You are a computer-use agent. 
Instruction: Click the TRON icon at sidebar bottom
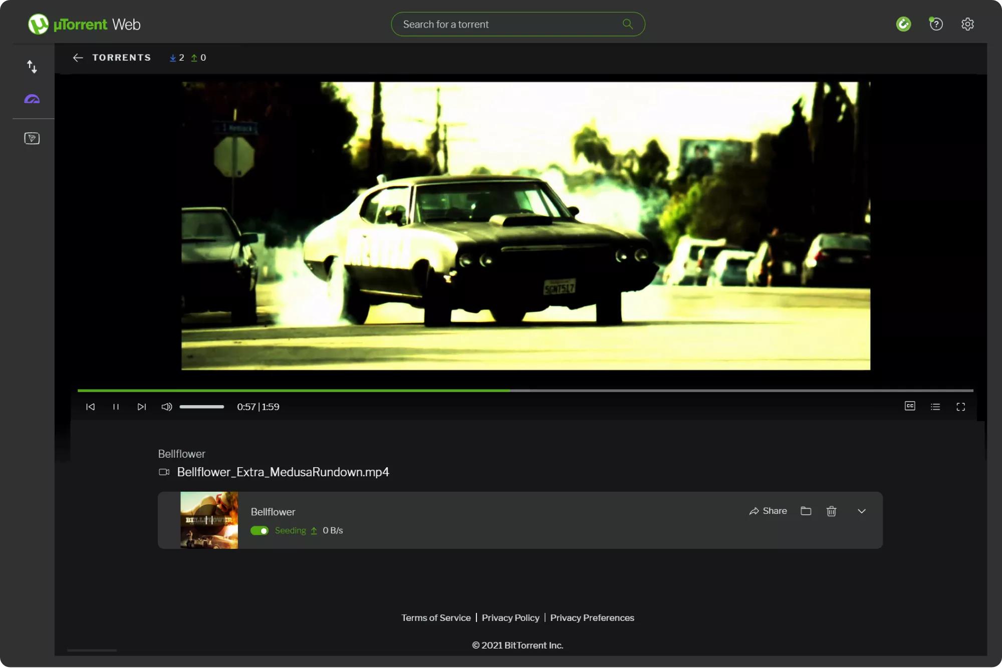tap(32, 138)
